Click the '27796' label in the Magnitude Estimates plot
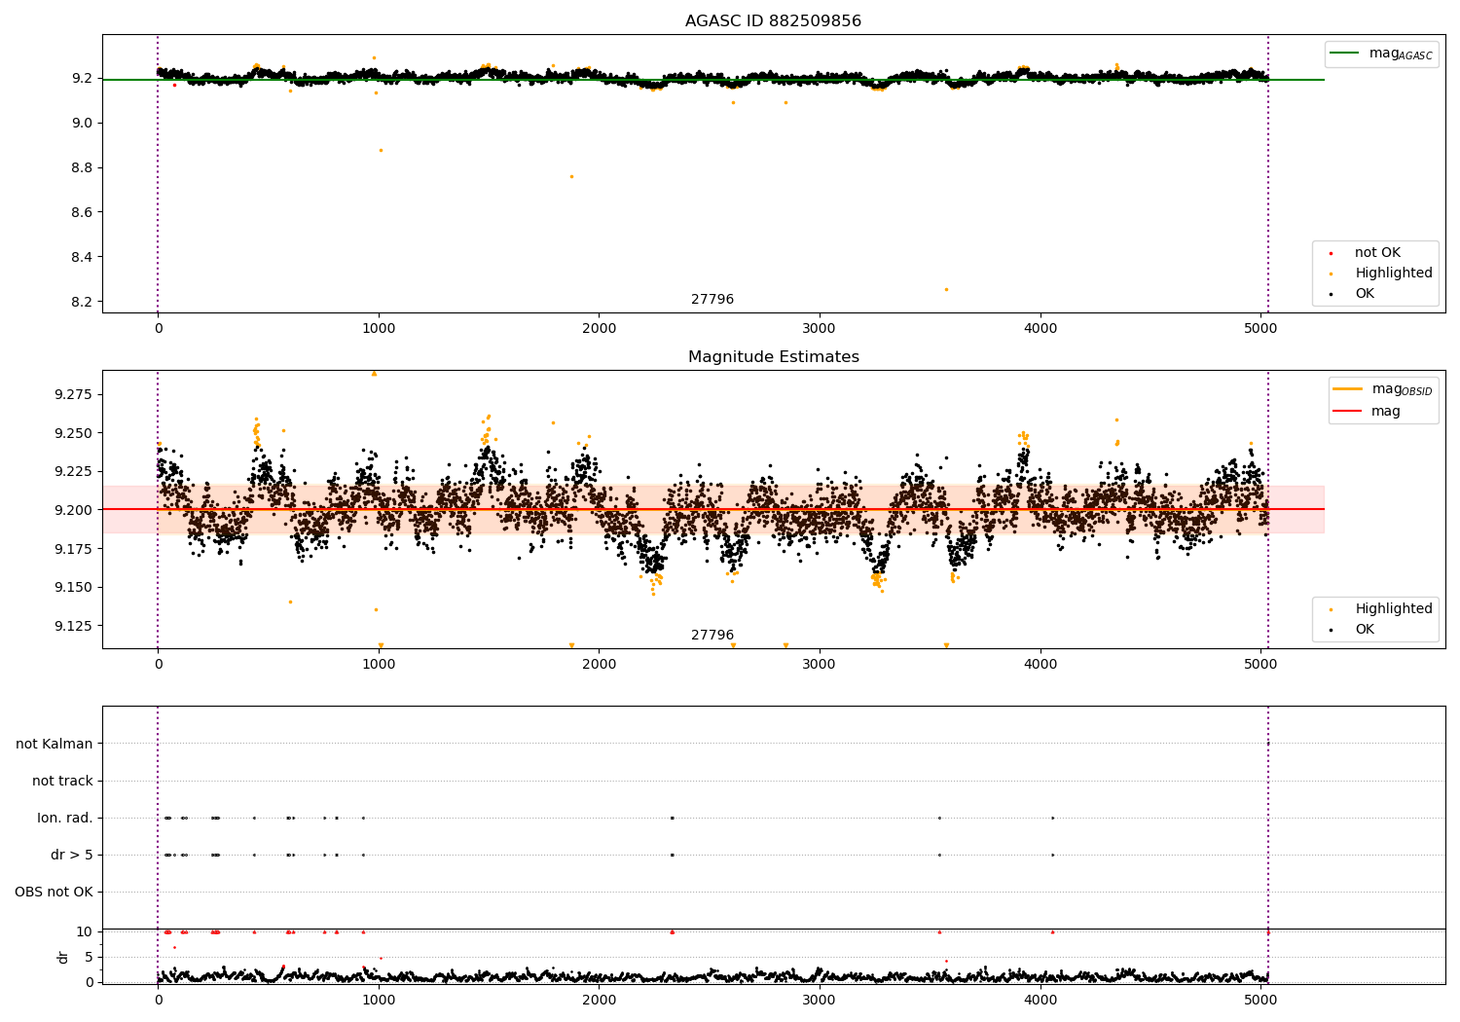Screen dimensions: 1460x1022 712,636
